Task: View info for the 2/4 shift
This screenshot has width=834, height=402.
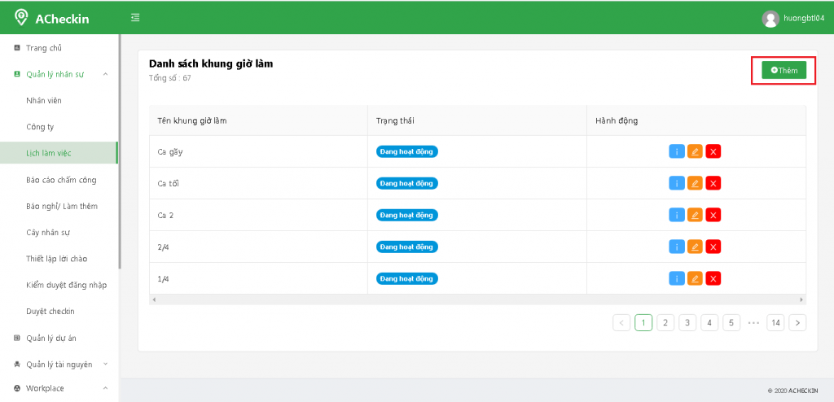Action: click(677, 247)
